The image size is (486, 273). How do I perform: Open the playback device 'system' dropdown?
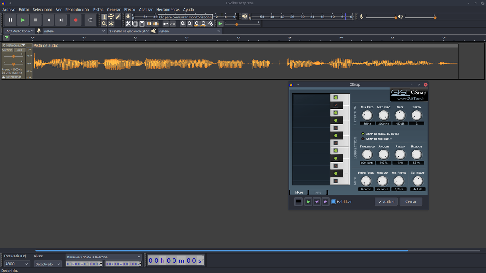click(190, 31)
